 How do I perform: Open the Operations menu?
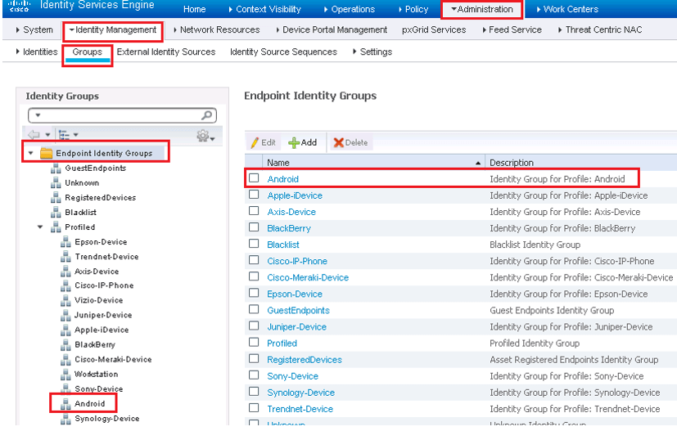click(350, 9)
